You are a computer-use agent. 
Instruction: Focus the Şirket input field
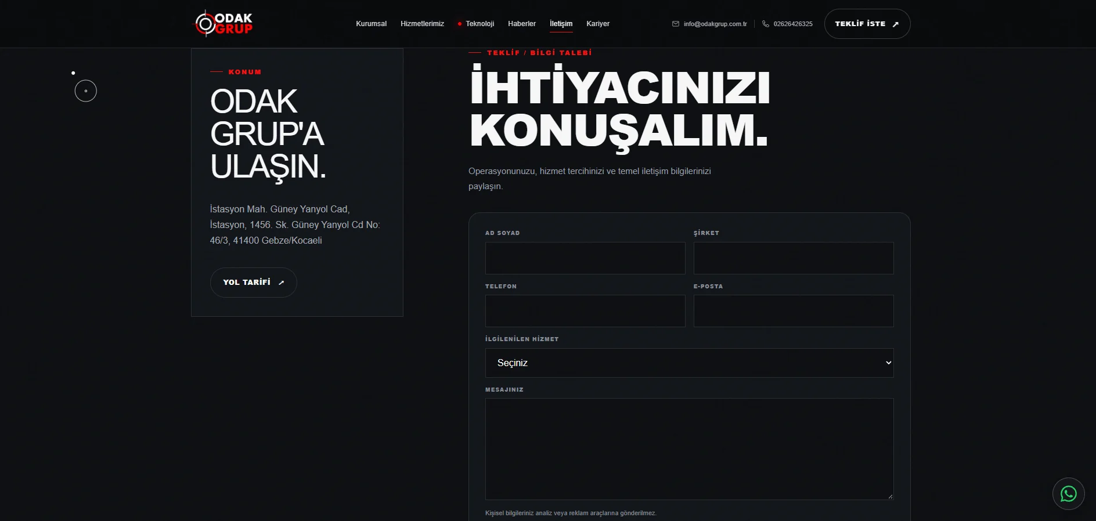(794, 258)
